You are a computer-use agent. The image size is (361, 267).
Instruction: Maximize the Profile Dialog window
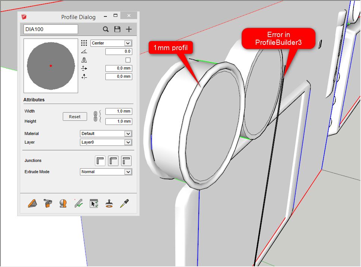pyautogui.click(x=115, y=16)
